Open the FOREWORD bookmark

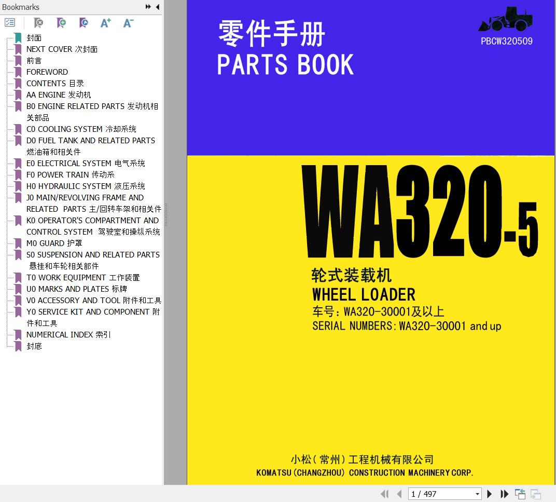47,72
